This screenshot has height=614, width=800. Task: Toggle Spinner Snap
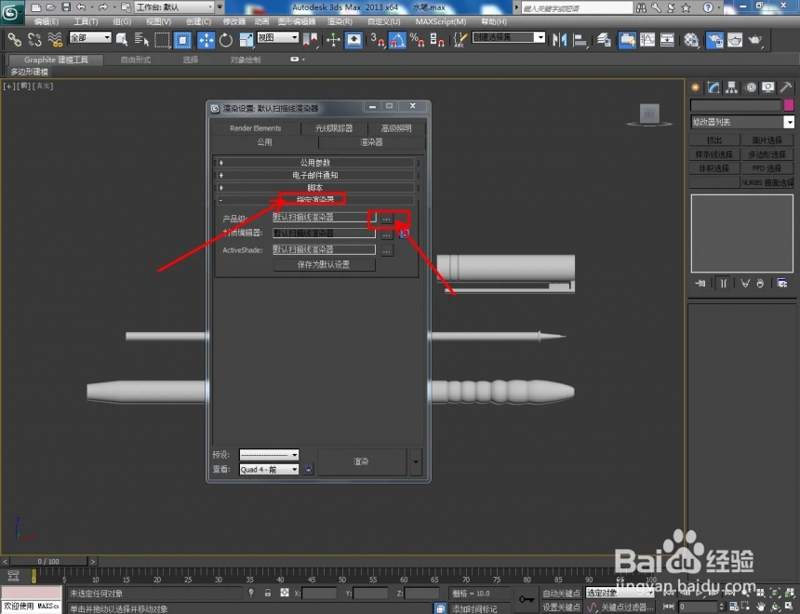pyautogui.click(x=436, y=40)
